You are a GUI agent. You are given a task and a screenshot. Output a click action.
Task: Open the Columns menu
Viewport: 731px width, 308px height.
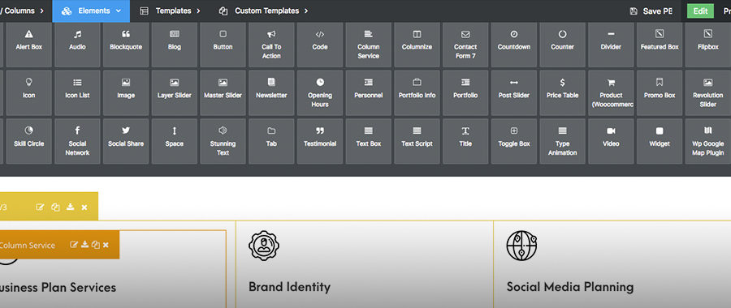point(22,11)
